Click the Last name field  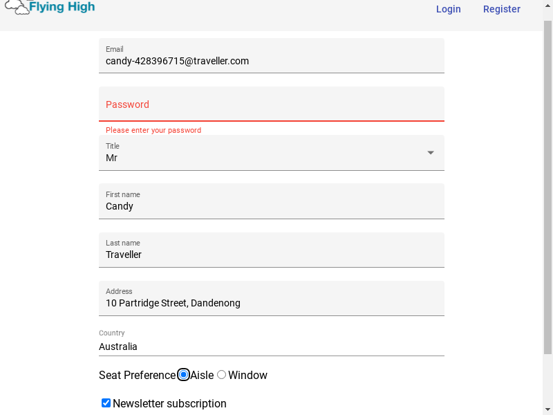click(271, 255)
